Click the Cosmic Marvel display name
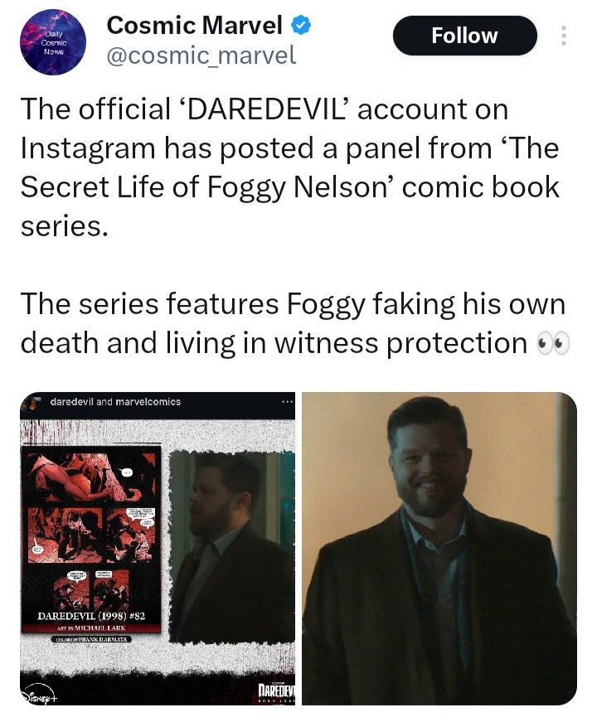Image resolution: width=597 pixels, height=722 pixels. pyautogui.click(x=194, y=25)
